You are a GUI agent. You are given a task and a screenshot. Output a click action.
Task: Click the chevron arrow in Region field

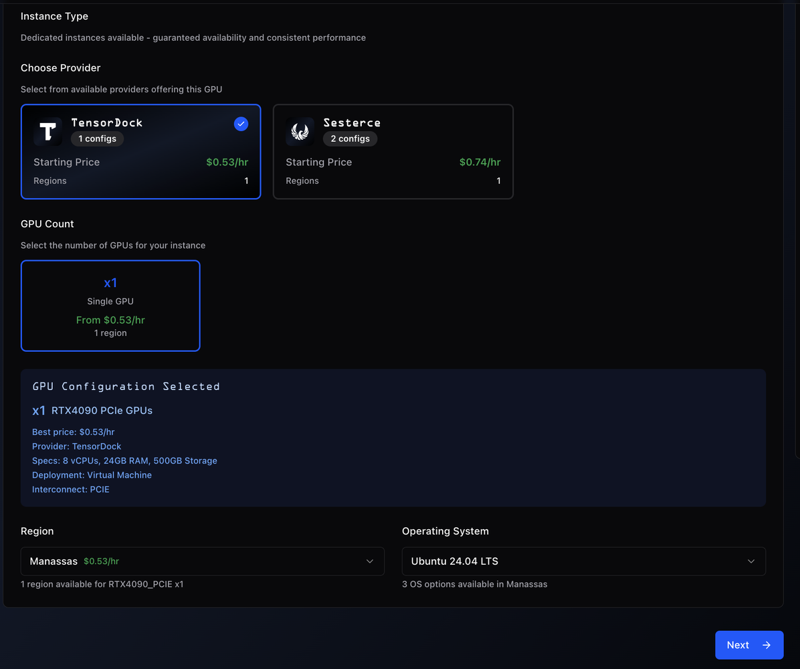370,561
